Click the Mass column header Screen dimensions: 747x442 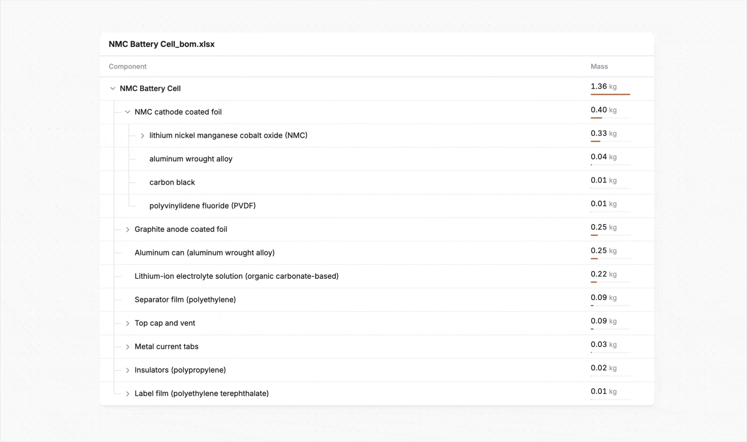point(599,66)
